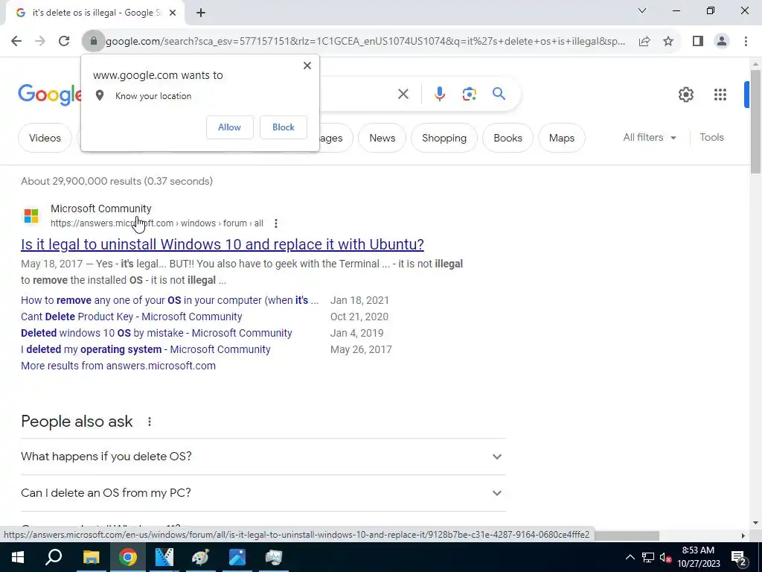This screenshot has height=572, width=762.
Task: Click the address bar URL
Action: click(365, 42)
